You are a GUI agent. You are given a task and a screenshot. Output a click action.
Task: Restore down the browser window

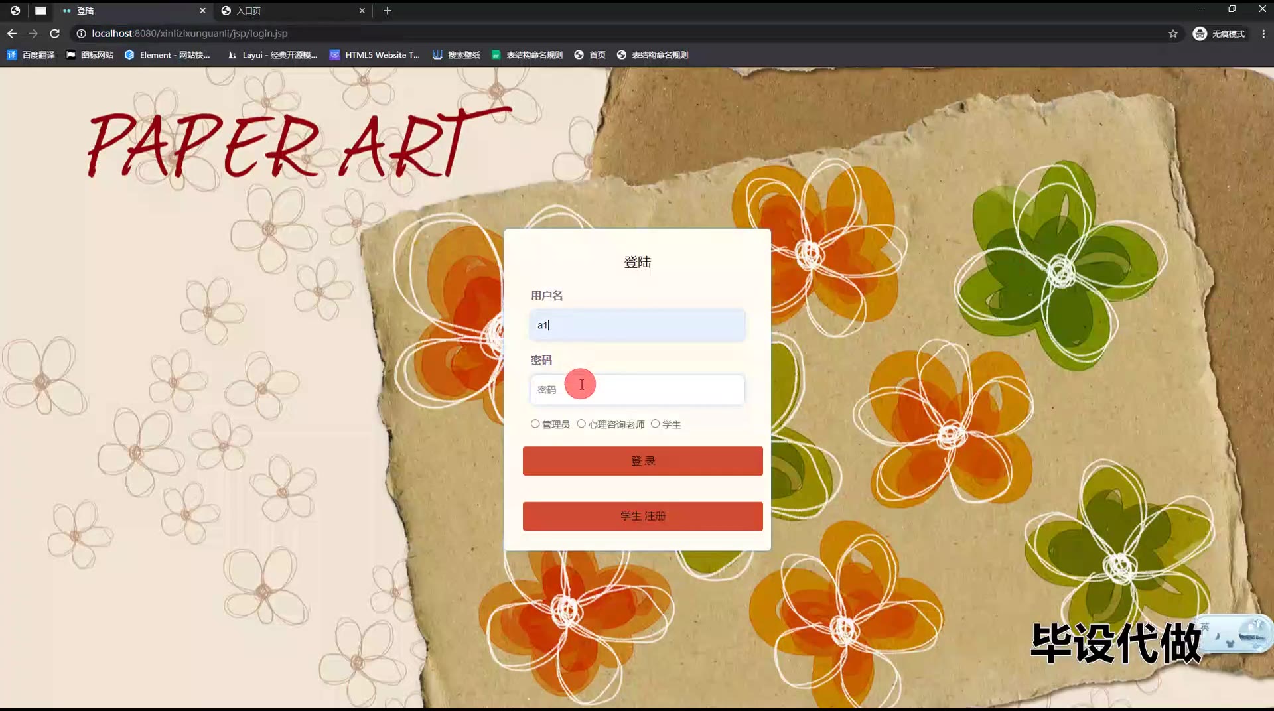1232,9
